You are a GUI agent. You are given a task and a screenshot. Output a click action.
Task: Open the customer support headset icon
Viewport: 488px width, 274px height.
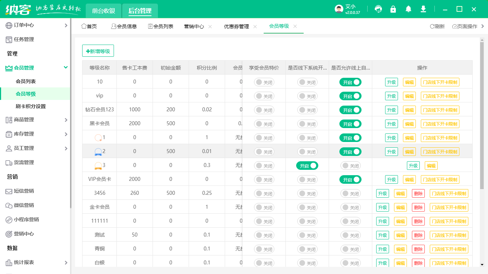(x=378, y=9)
